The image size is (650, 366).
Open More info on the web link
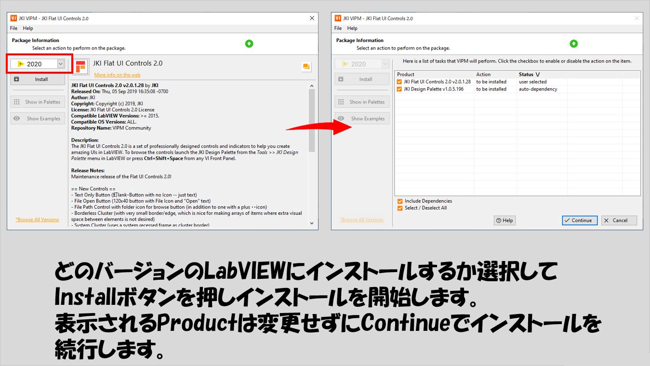(117, 75)
